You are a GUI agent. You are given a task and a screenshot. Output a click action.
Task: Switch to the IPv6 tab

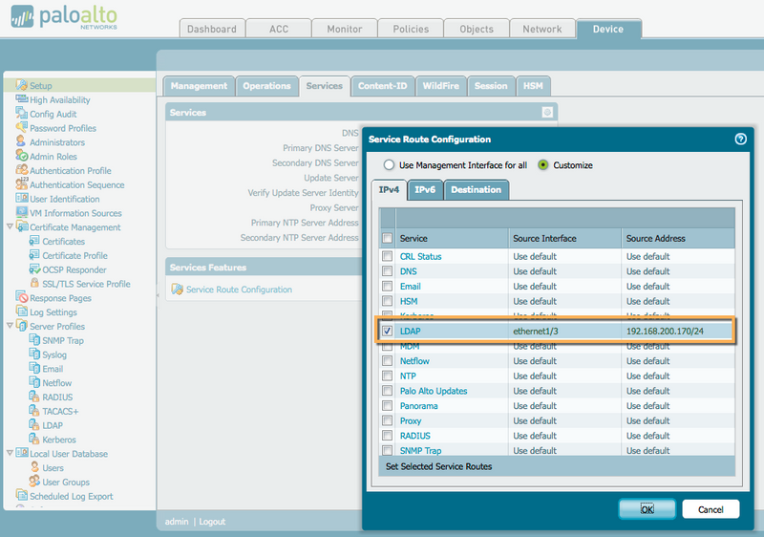point(424,190)
